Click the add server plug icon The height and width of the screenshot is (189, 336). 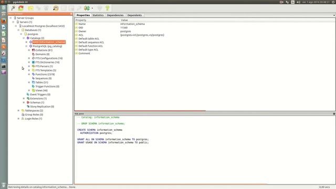[x=13, y=8]
